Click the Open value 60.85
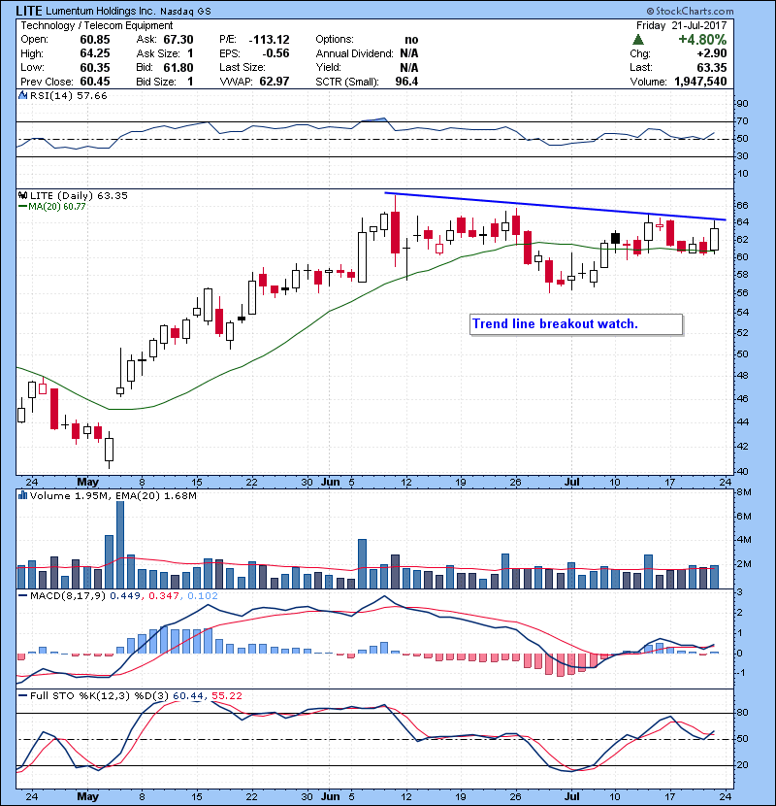The height and width of the screenshot is (806, 776). pyautogui.click(x=95, y=40)
